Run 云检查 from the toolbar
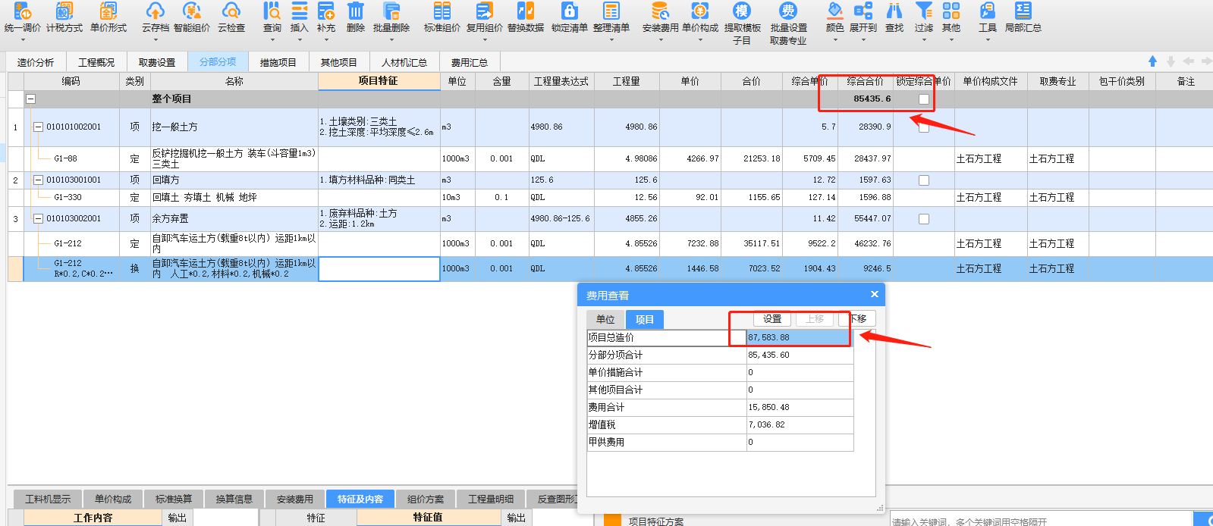1213x526 pixels. (x=231, y=17)
